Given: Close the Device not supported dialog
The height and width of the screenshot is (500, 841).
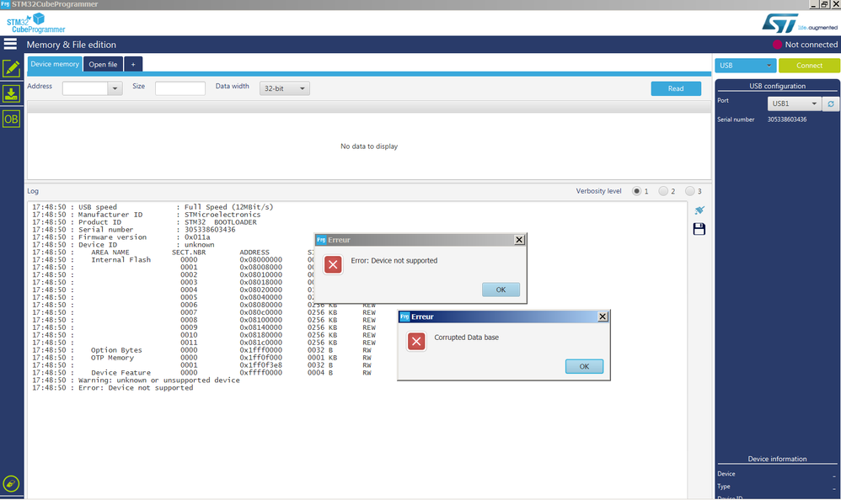Looking at the screenshot, I should coord(518,240).
